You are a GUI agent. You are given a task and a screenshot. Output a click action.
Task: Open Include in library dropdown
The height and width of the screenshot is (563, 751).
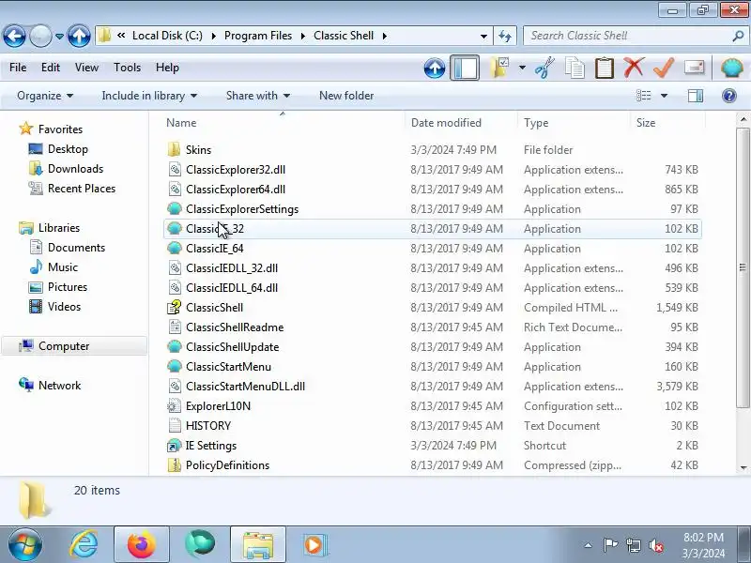click(149, 96)
